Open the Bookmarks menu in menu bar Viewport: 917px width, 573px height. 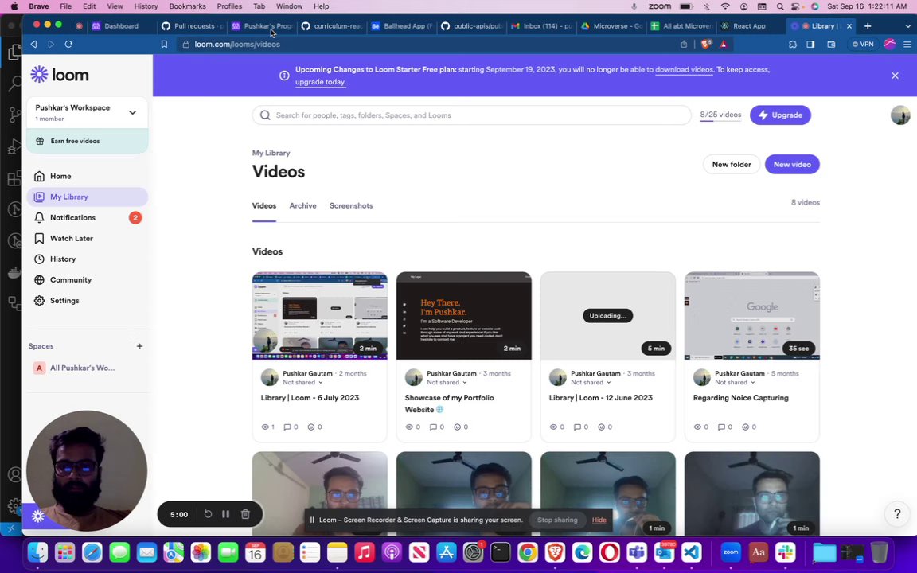click(187, 6)
